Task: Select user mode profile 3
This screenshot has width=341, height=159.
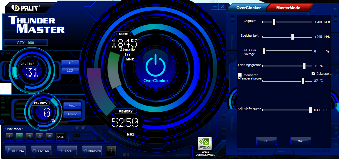Action: coord(29,137)
